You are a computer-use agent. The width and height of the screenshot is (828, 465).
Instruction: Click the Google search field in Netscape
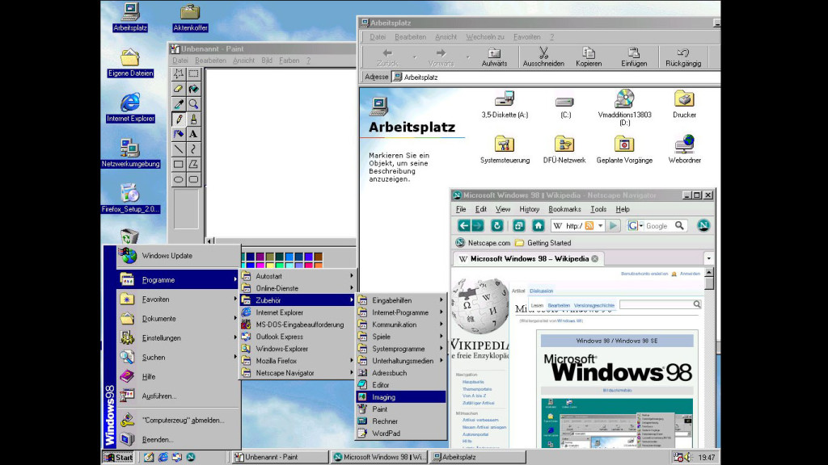pos(659,226)
